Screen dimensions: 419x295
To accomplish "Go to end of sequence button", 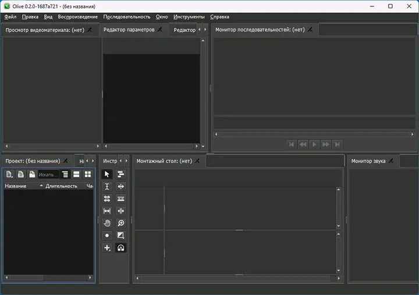I will [x=337, y=144].
